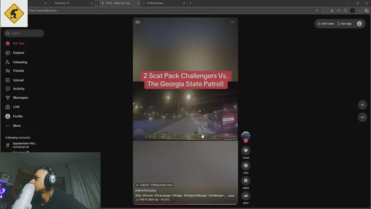Click the TikTok search field
This screenshot has height=209, width=371.
24,33
